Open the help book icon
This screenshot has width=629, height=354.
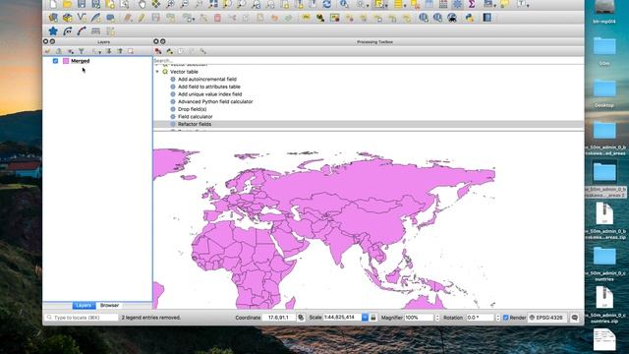486,18
